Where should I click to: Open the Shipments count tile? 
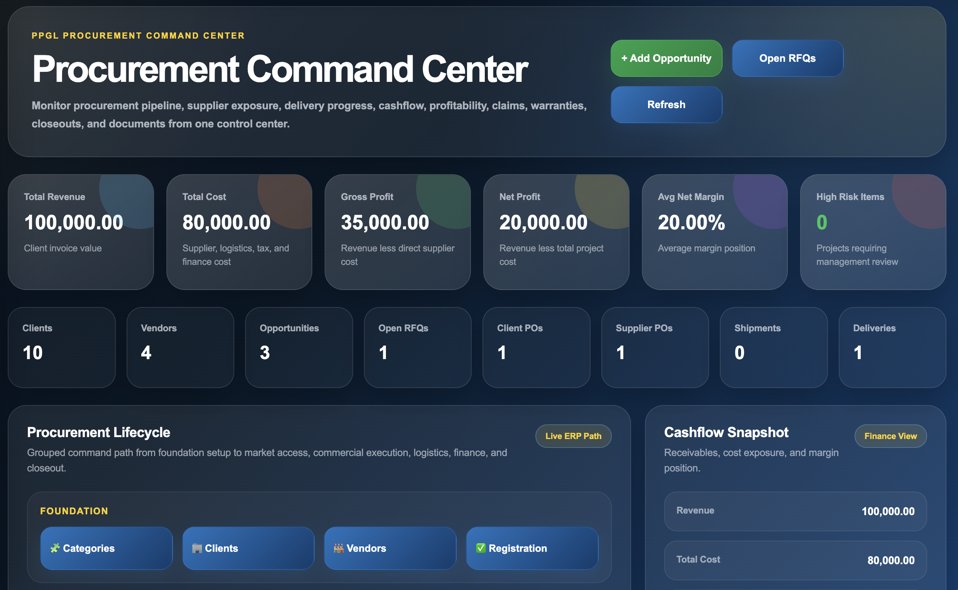click(774, 347)
